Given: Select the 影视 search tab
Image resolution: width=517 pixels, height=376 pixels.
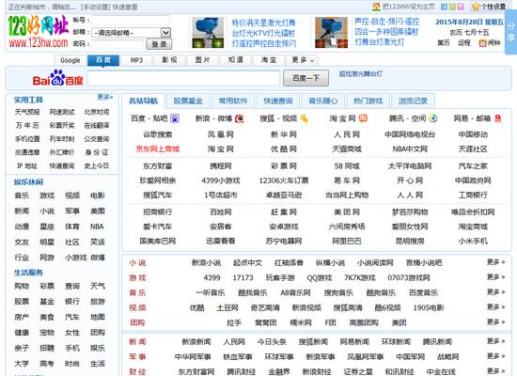Looking at the screenshot, I should click(169, 60).
